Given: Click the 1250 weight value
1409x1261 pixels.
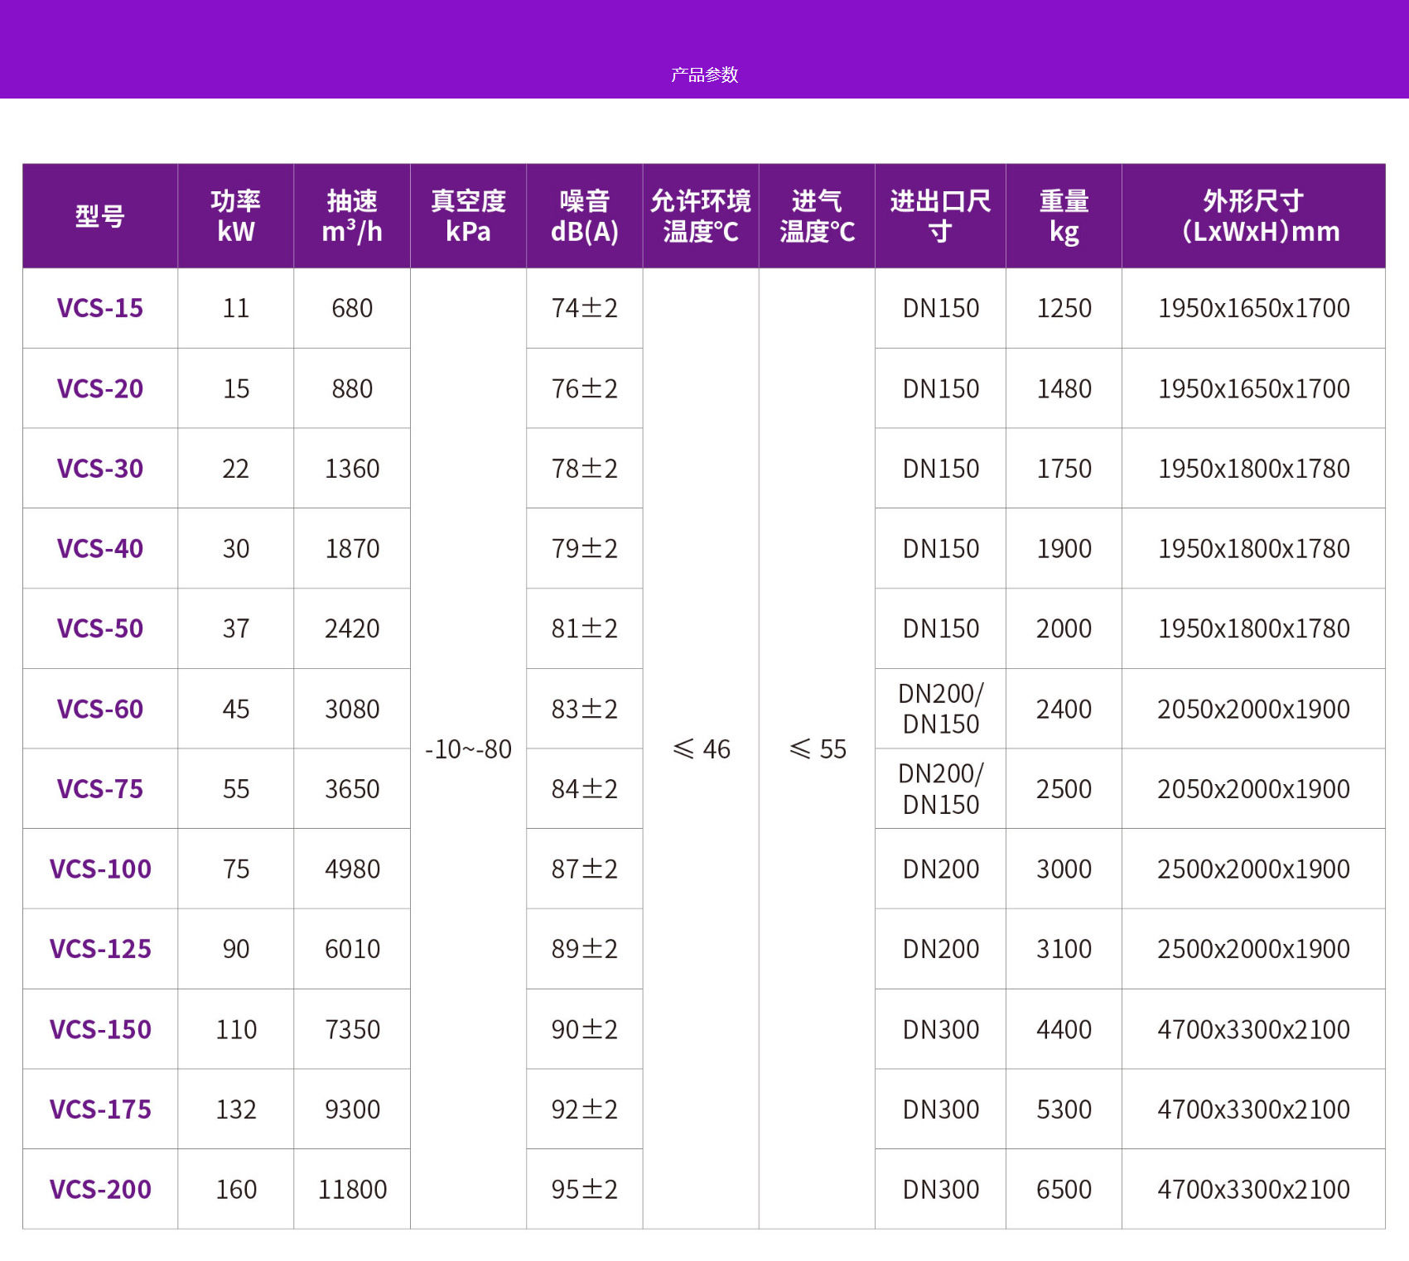Looking at the screenshot, I should click(1064, 308).
